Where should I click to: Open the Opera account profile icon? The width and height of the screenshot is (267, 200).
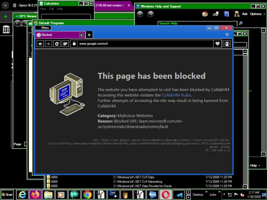tap(227, 44)
